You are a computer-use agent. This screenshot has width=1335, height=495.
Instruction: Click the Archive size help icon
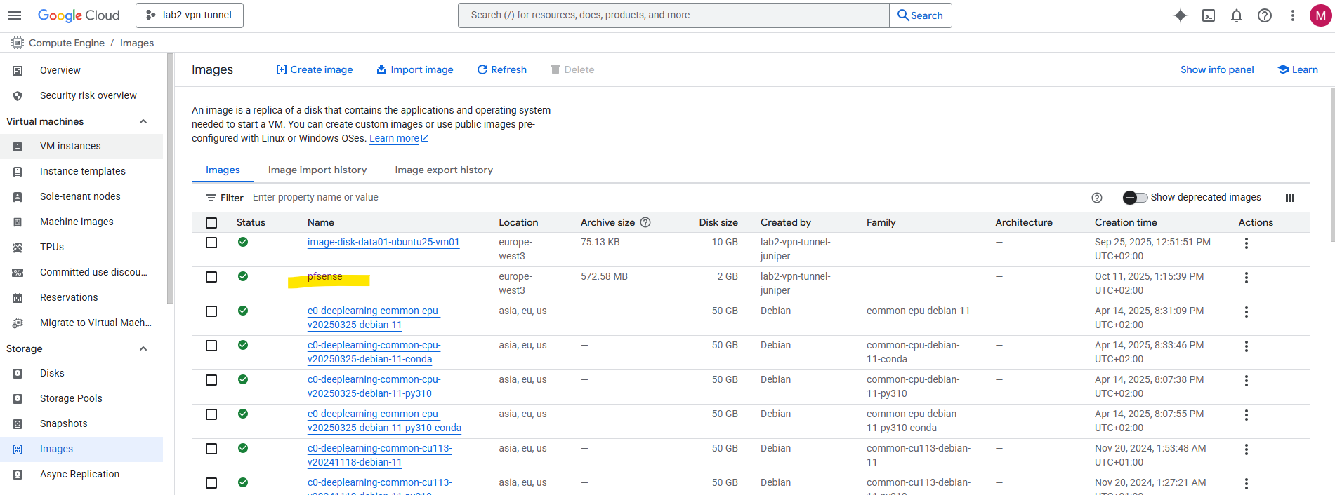pyautogui.click(x=645, y=222)
